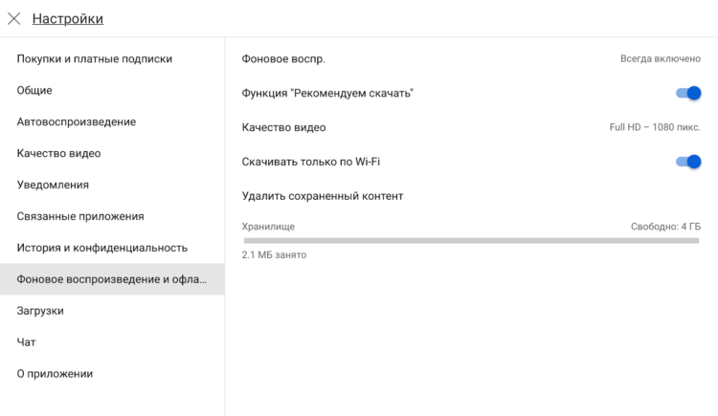The height and width of the screenshot is (416, 718).
Task: Open Уведомления settings section
Action: tap(53, 185)
